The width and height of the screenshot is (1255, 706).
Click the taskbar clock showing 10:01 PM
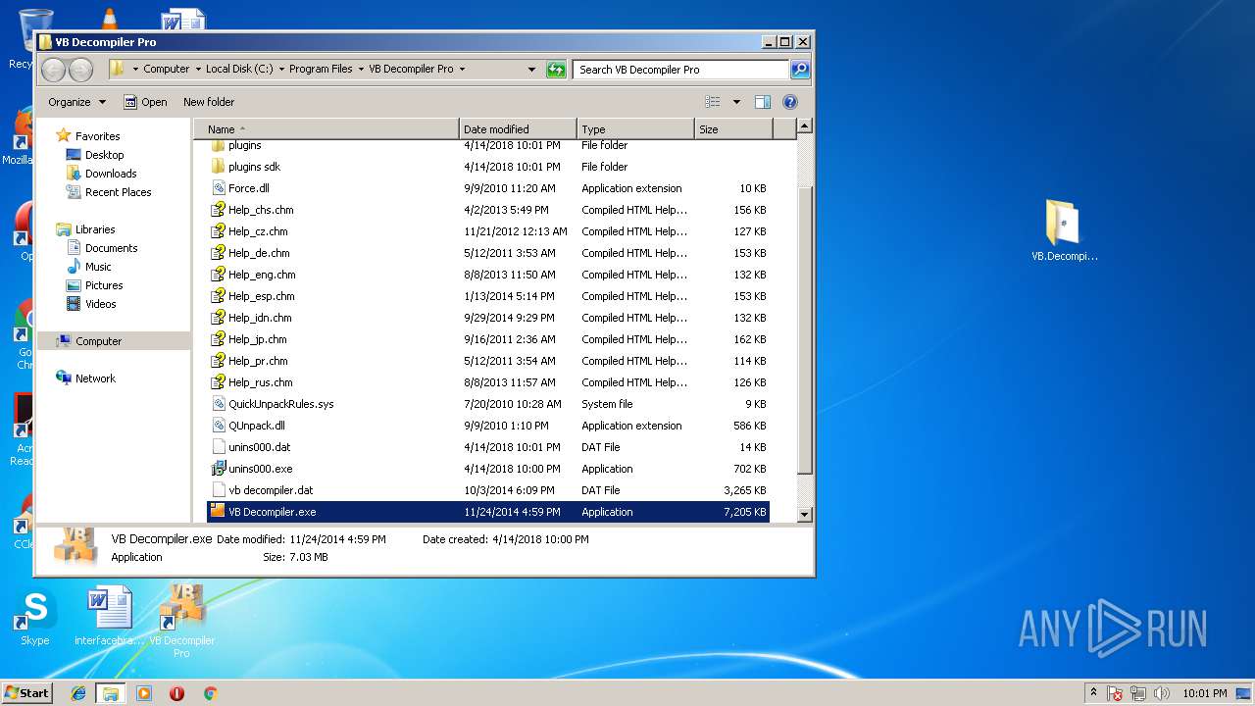pyautogui.click(x=1204, y=693)
